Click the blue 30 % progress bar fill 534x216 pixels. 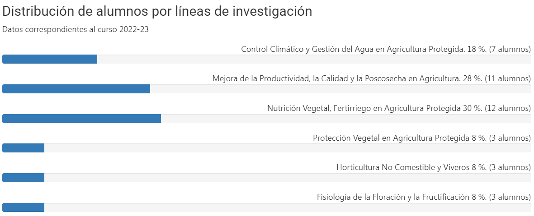81,119
